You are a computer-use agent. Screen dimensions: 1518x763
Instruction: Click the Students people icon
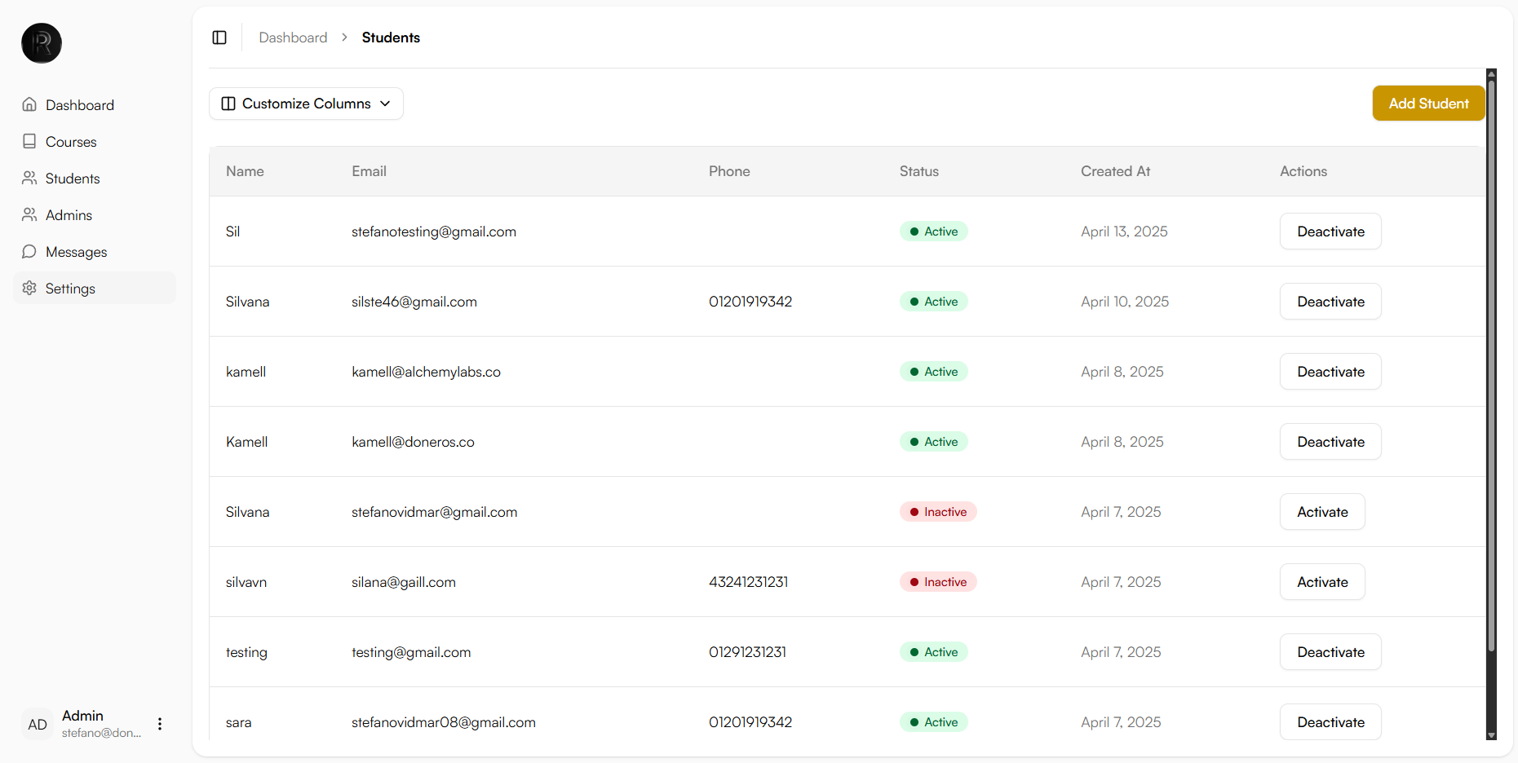[29, 178]
